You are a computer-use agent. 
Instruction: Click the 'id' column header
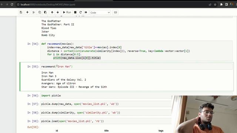point(57,131)
